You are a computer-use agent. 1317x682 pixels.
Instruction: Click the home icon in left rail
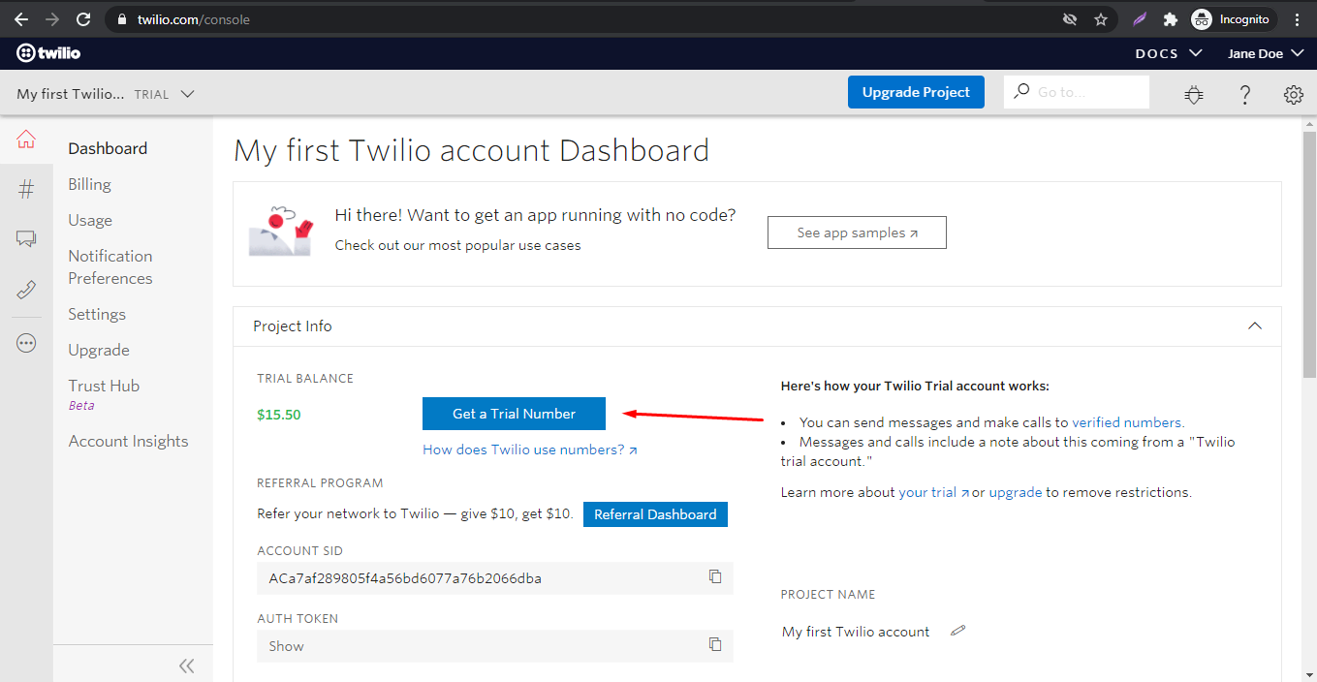(x=26, y=139)
